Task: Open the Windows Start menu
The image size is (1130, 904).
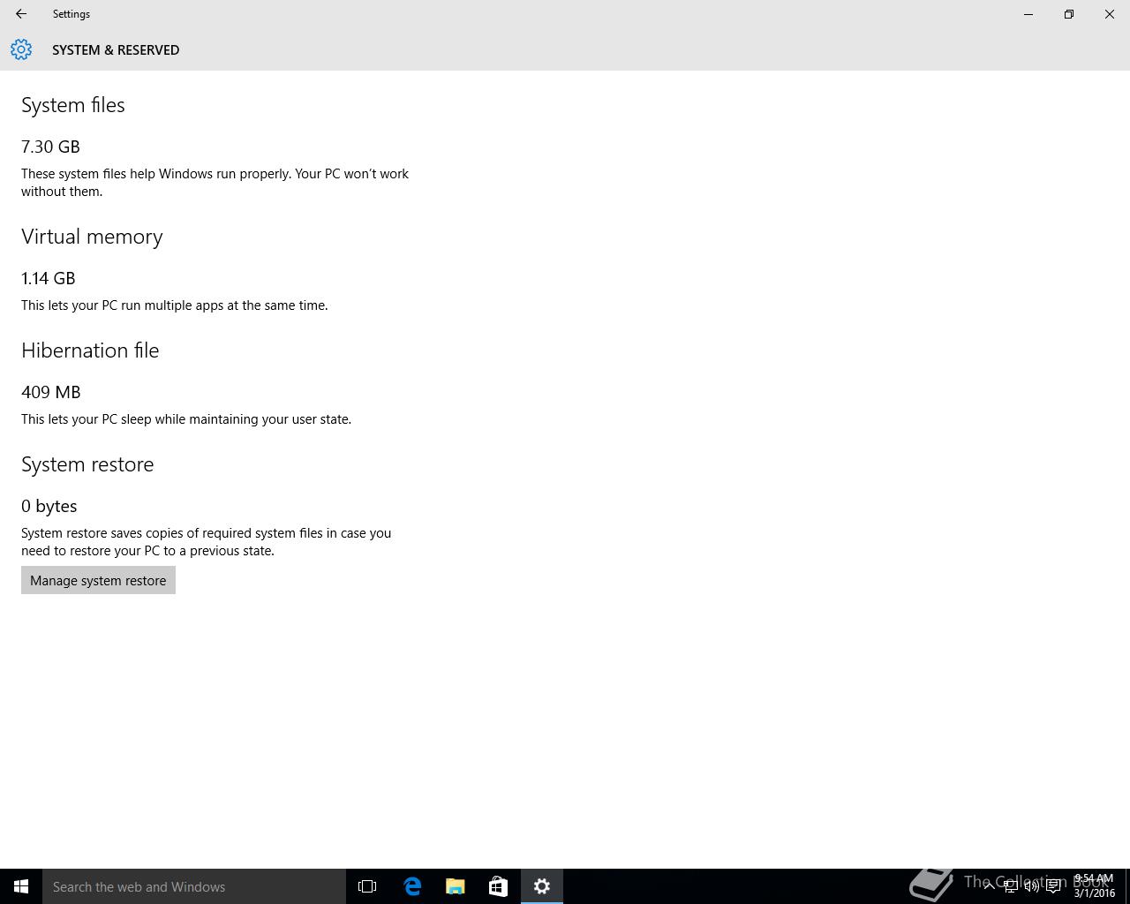Action: [x=21, y=886]
